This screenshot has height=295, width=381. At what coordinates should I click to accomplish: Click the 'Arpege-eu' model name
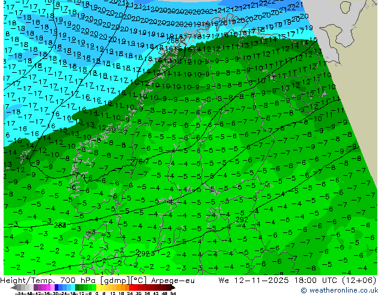coord(172,281)
